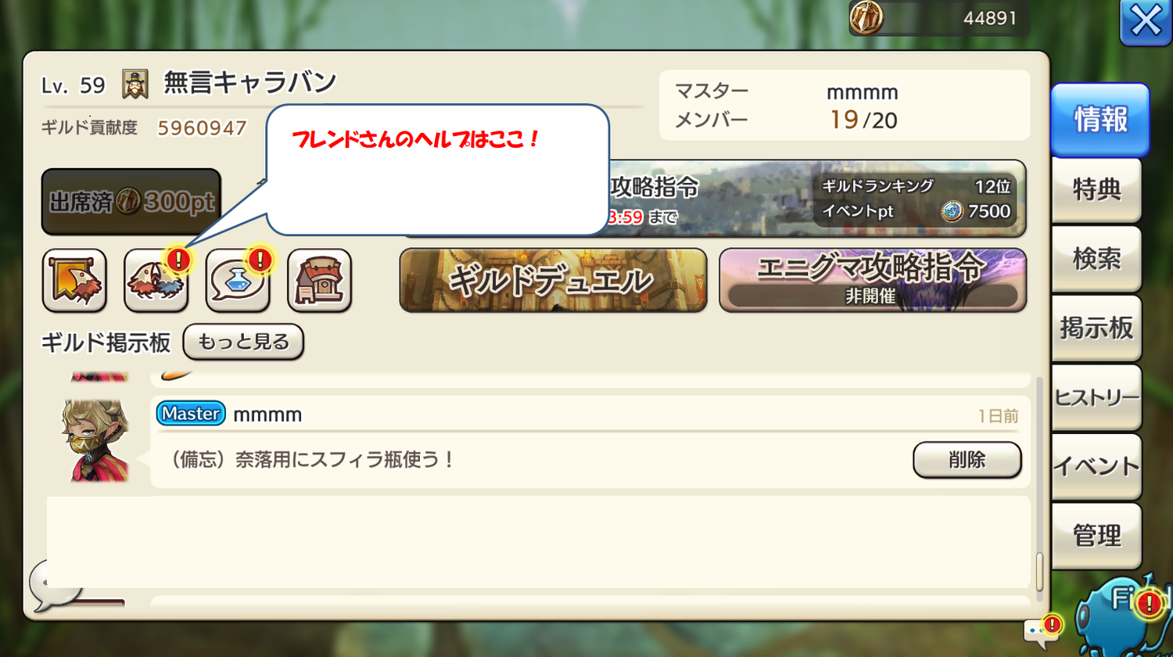This screenshot has height=657, width=1173.
Task: Select the ヒストリー tab
Action: tap(1096, 397)
